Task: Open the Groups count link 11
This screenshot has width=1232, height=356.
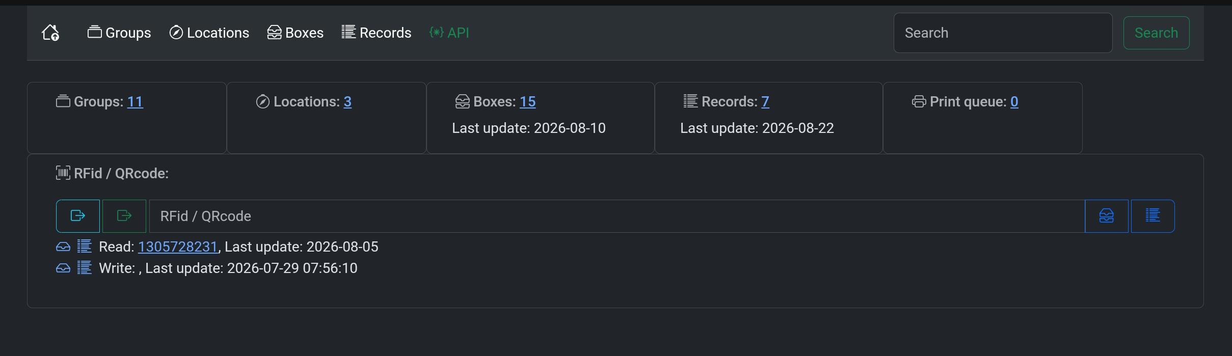Action: click(135, 102)
